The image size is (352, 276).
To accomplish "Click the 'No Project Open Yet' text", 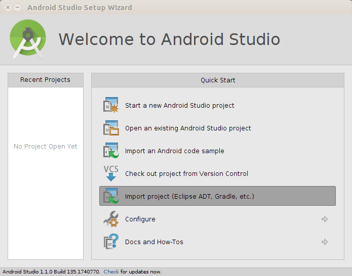I will tap(46, 146).
